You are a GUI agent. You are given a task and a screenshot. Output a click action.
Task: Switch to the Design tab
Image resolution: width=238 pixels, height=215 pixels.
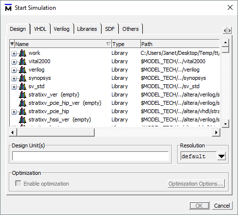coord(18,29)
